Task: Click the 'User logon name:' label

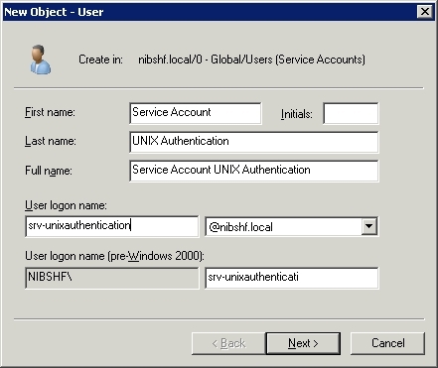Action: 66,205
